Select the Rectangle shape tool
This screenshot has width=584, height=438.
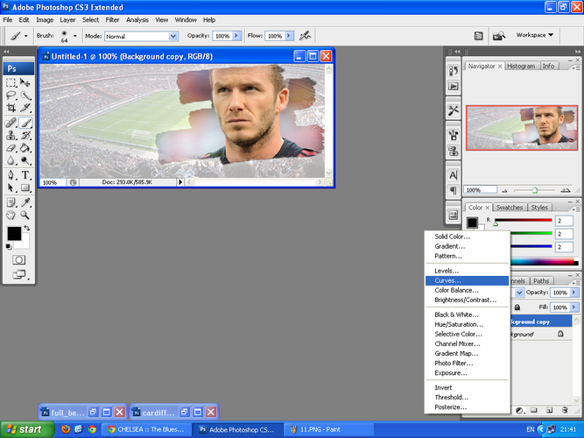(25, 187)
